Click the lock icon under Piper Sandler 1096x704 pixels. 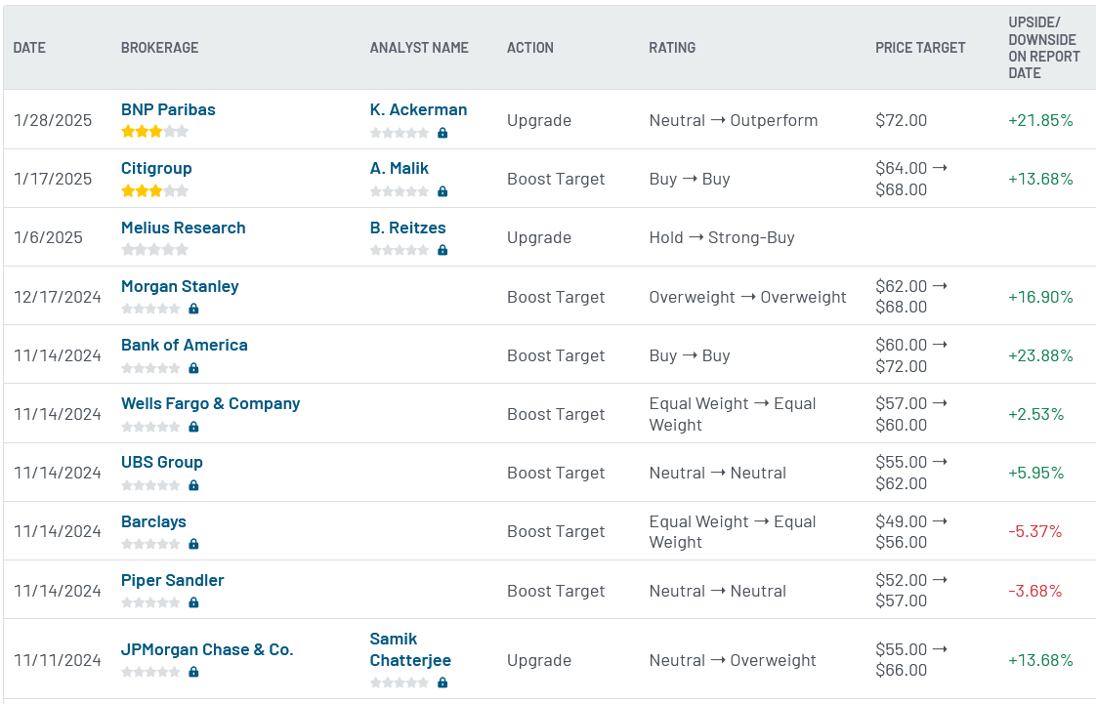(193, 602)
